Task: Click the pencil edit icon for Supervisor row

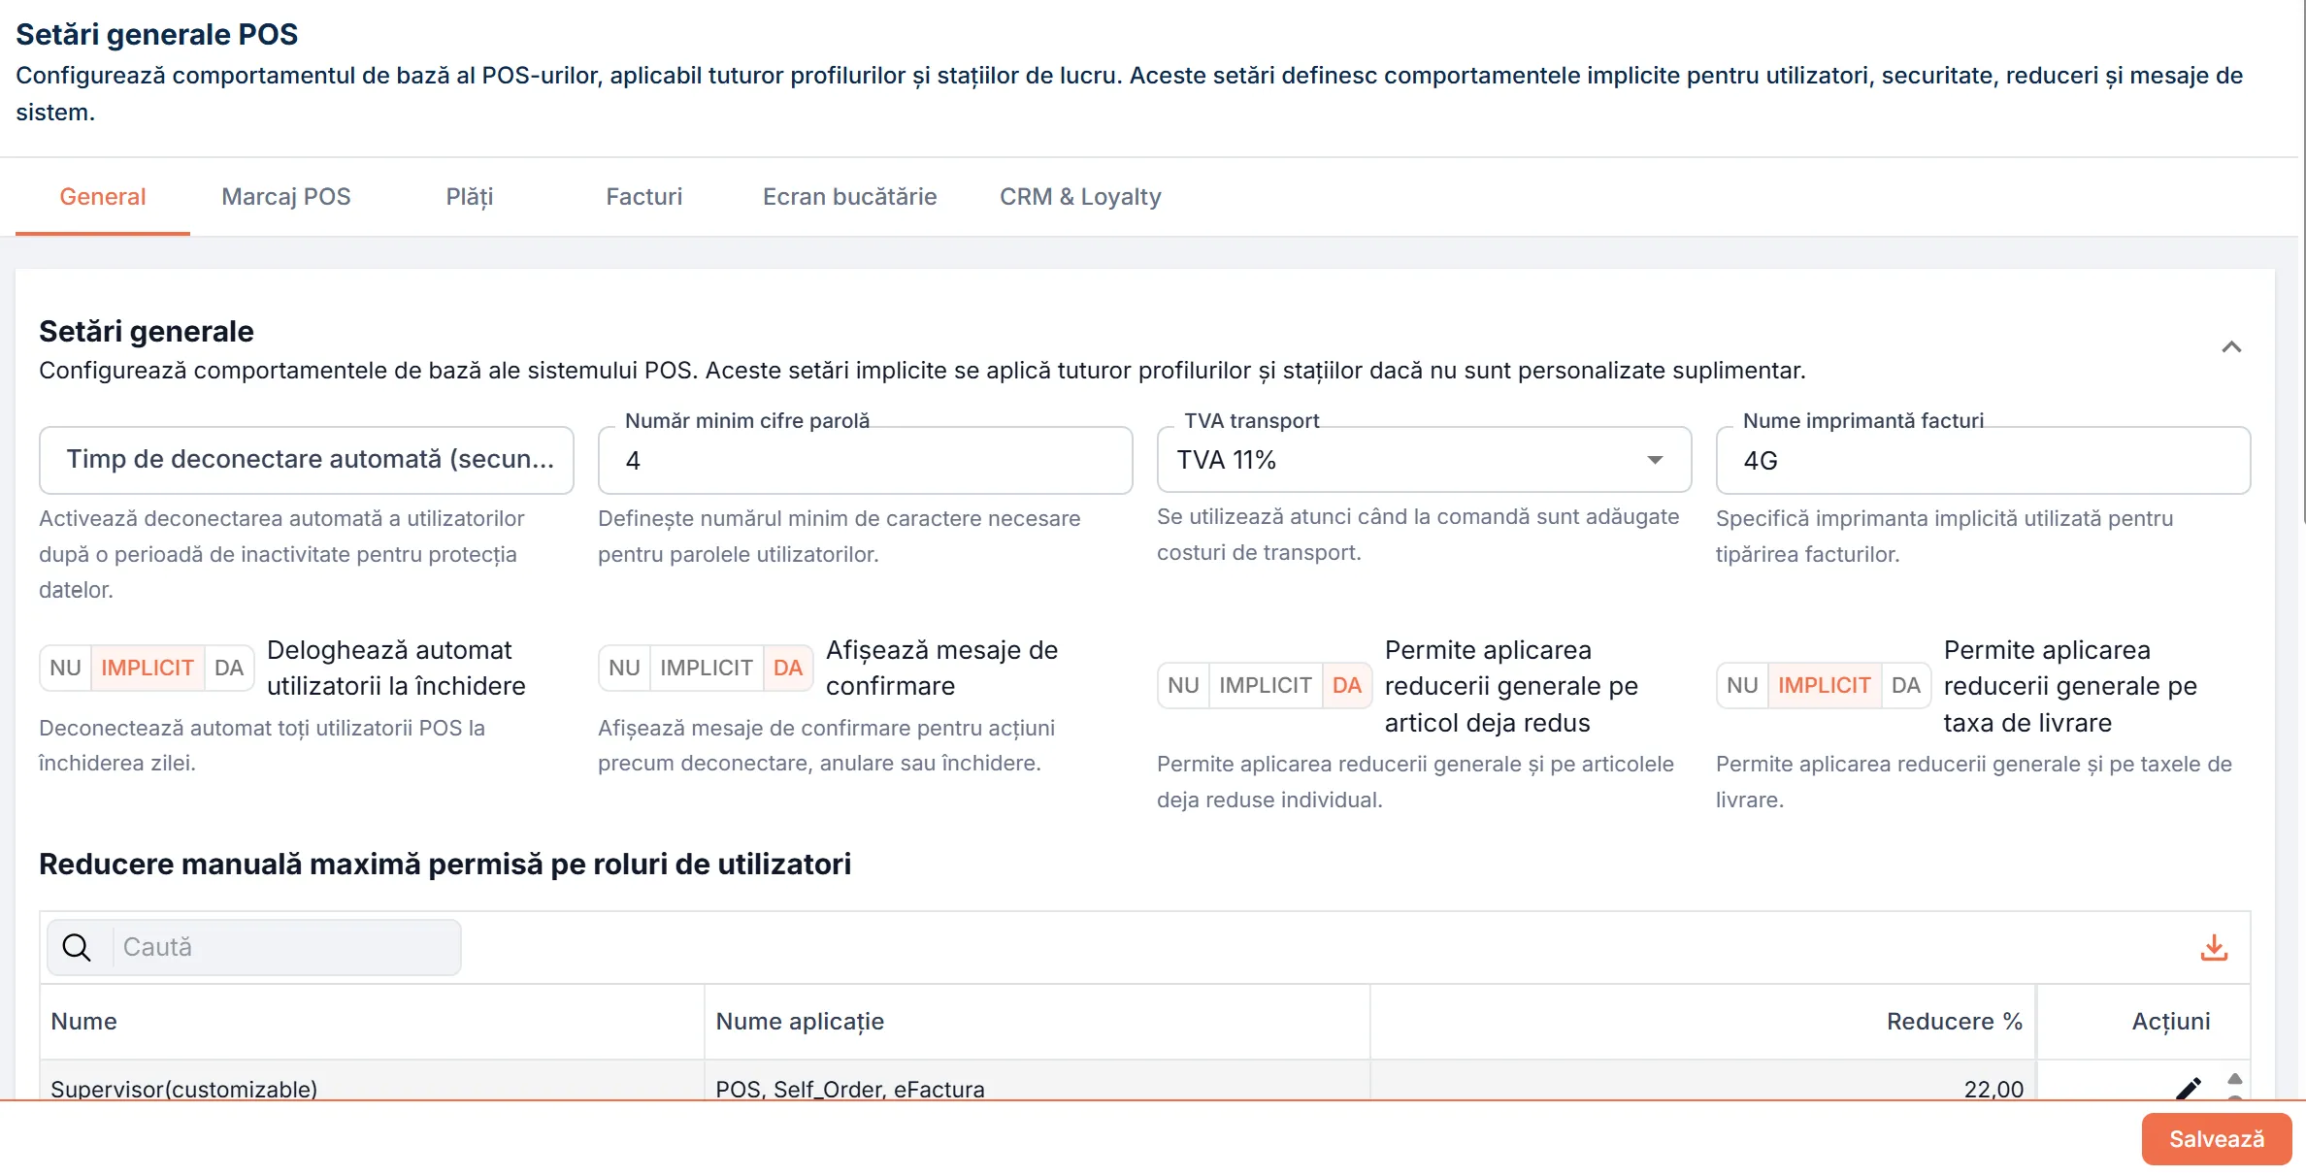Action: tap(2188, 1088)
